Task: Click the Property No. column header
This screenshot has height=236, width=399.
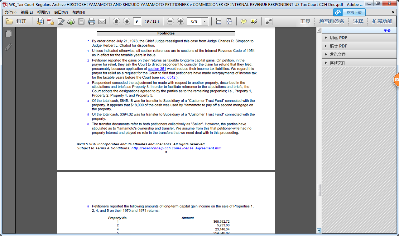Action: (118, 218)
